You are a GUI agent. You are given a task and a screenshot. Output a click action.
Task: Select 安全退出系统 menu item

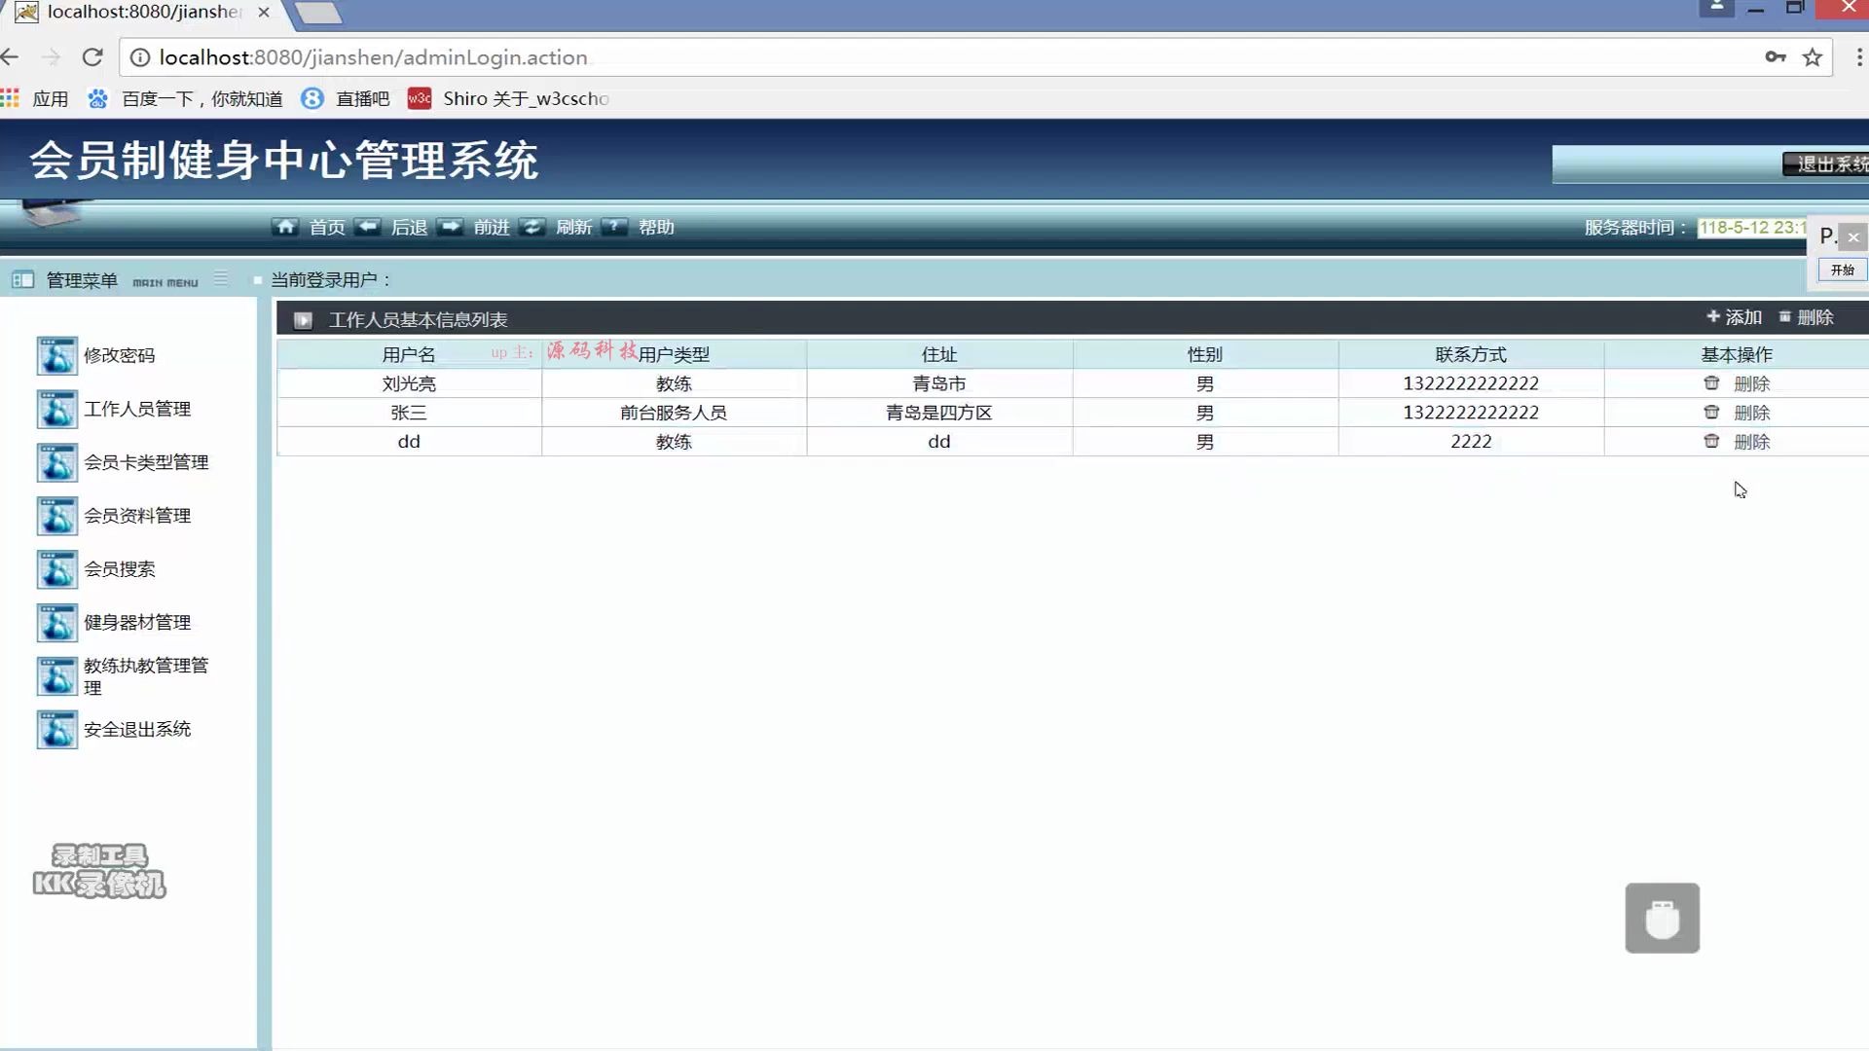click(x=137, y=729)
